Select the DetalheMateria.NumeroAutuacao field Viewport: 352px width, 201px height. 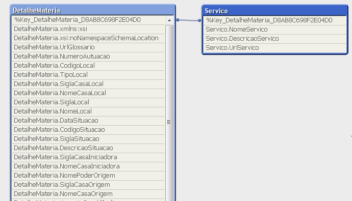88,56
